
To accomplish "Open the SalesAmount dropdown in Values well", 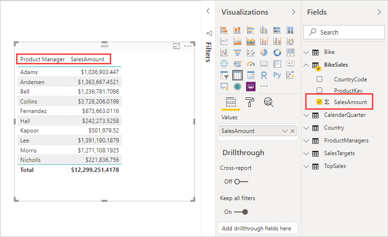I will coord(284,131).
